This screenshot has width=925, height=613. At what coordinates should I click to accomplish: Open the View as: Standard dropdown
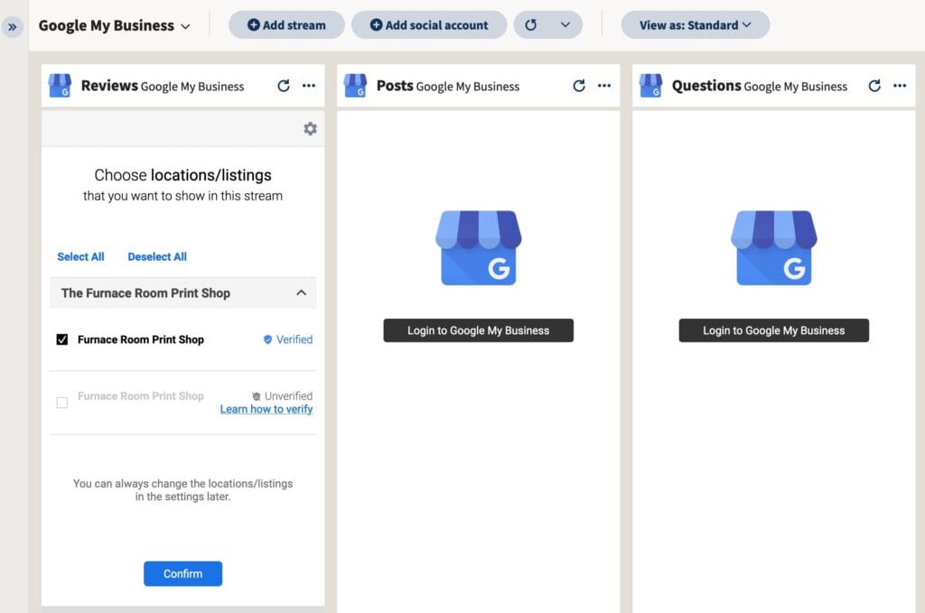pos(695,24)
